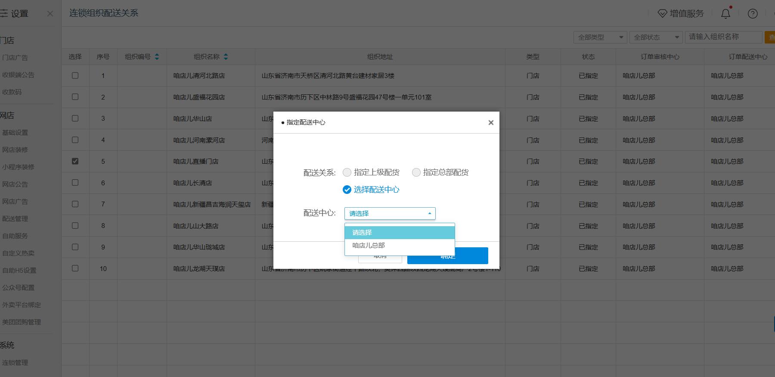Image resolution: width=775 pixels, height=377 pixels.
Task: Tick checkbox for 咱店儿清河北路店 row
Action: pyautogui.click(x=75, y=75)
